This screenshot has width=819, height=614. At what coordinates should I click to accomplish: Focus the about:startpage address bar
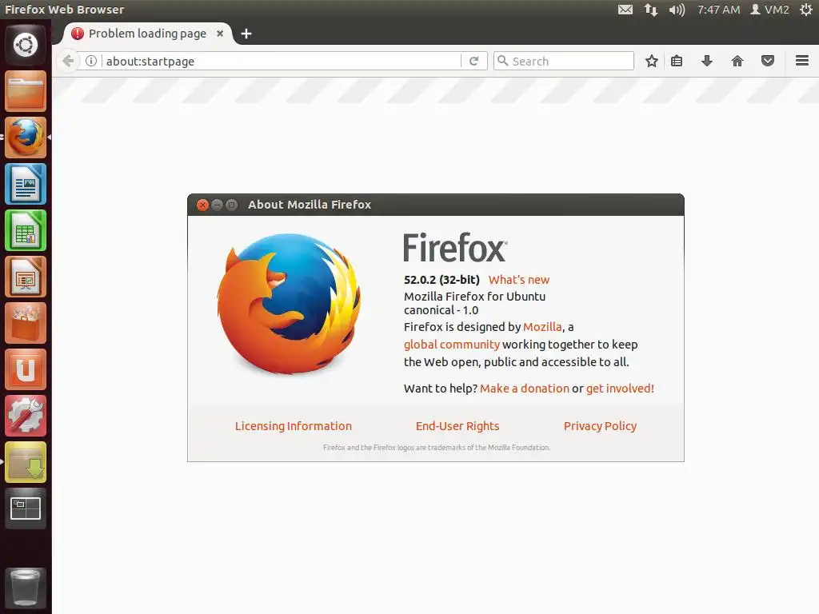click(x=281, y=61)
